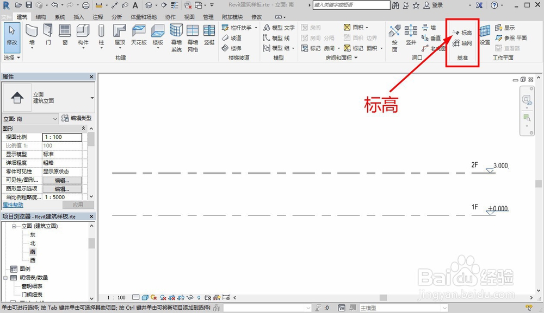Expand the 选择 panel dropdown
The width and height of the screenshot is (544, 313).
pyautogui.click(x=12, y=58)
